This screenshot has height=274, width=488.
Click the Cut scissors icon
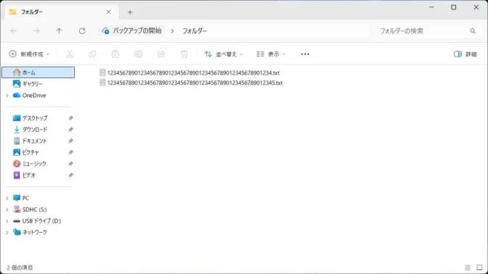click(70, 54)
